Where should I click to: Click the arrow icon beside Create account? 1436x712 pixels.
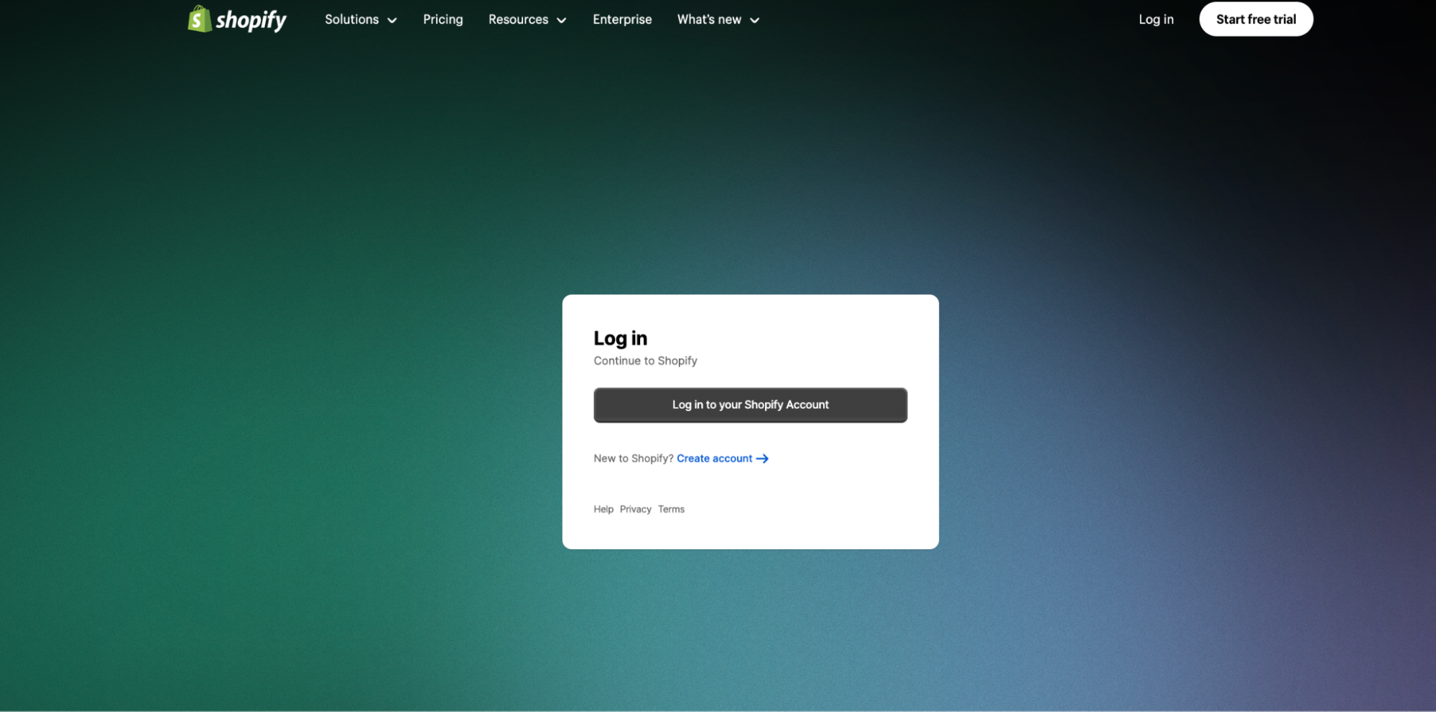point(762,459)
